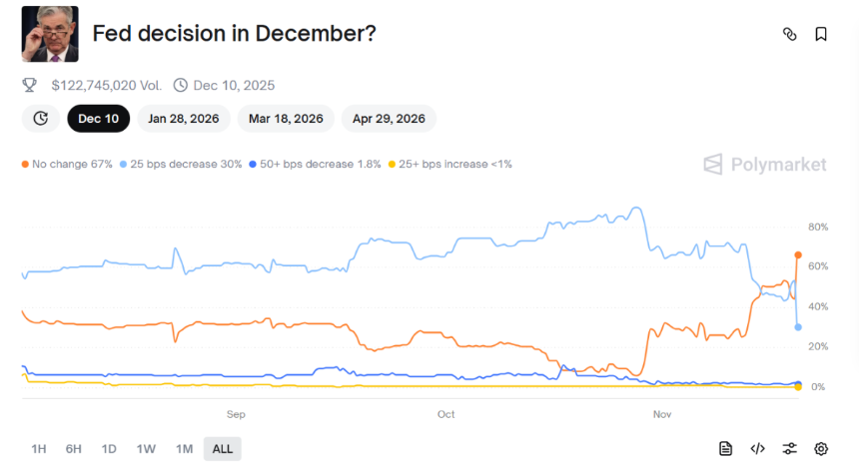Click the trophy volume icon

tap(30, 86)
